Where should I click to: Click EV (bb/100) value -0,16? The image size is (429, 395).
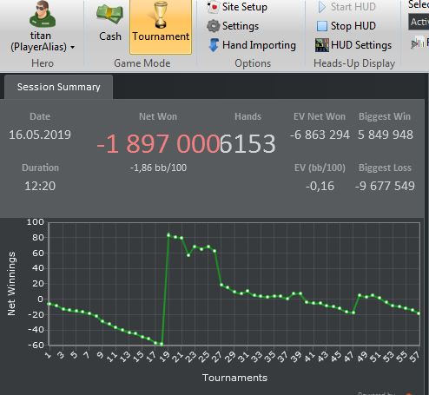[x=320, y=186]
